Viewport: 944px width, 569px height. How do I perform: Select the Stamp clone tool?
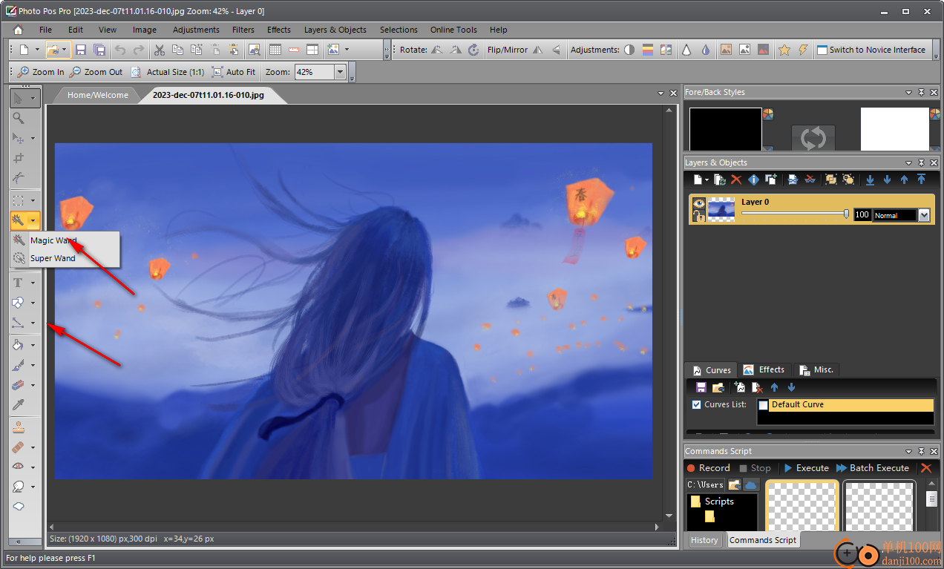coord(19,427)
